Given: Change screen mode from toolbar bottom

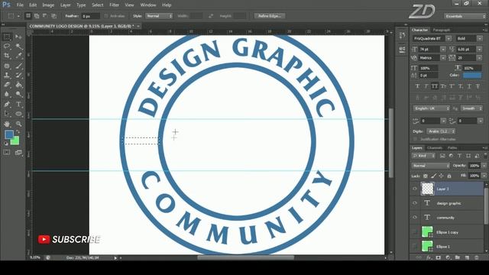Looking at the screenshot, I should coord(18,153).
